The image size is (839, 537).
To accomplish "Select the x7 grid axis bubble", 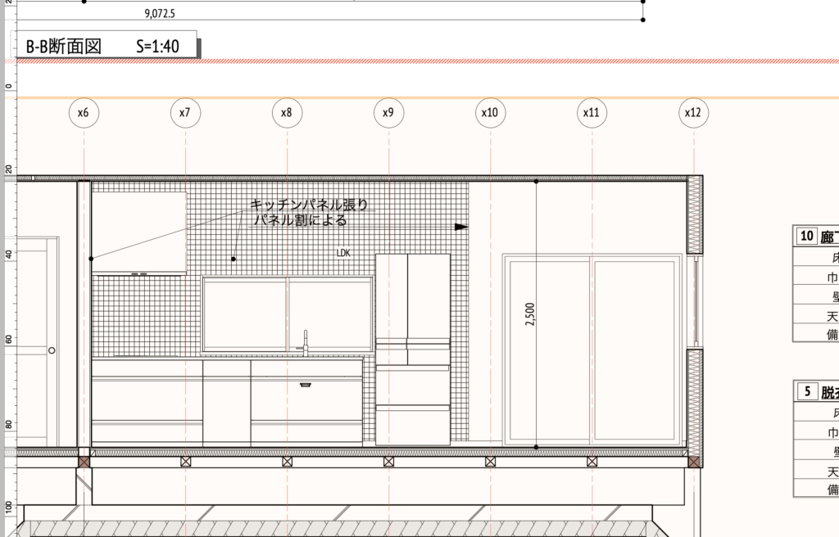I will point(185,113).
